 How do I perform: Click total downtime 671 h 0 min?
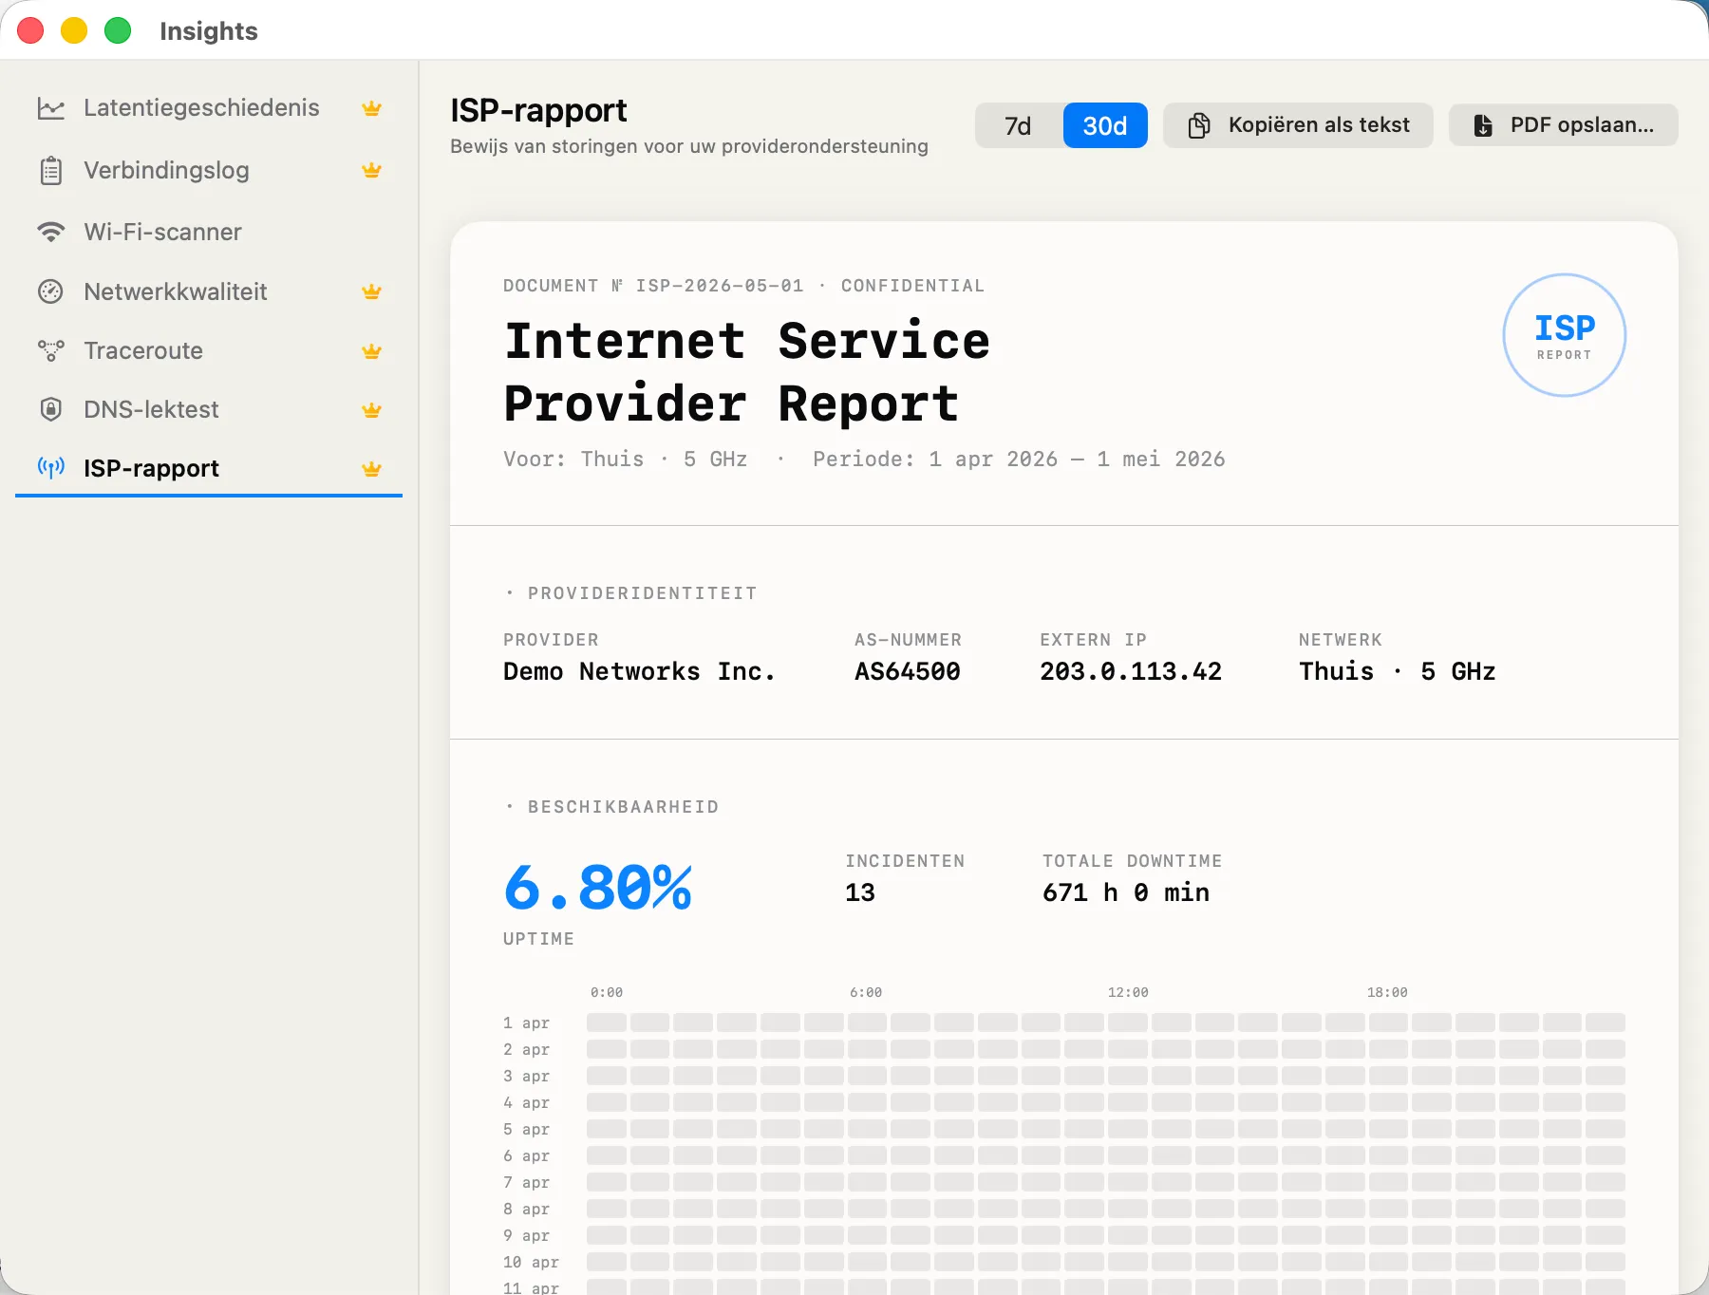tap(1126, 892)
